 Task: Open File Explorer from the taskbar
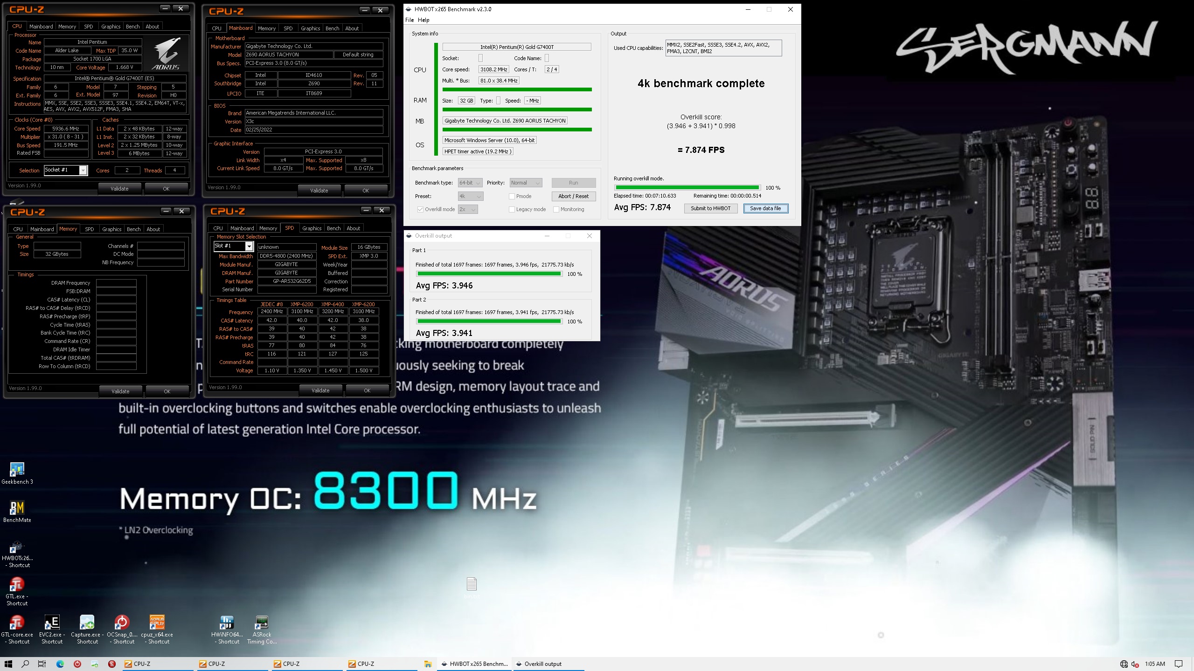pyautogui.click(x=428, y=664)
